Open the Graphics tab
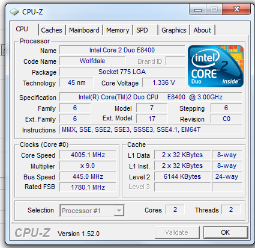This screenshot has height=248, width=255. [x=174, y=30]
